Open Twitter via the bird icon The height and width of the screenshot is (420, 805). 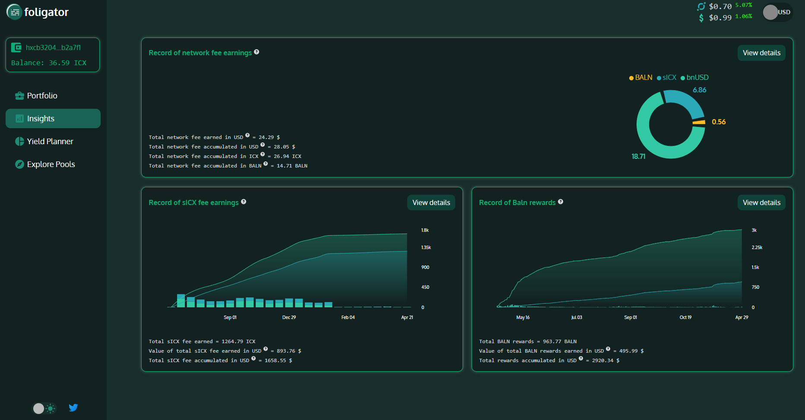tap(73, 407)
